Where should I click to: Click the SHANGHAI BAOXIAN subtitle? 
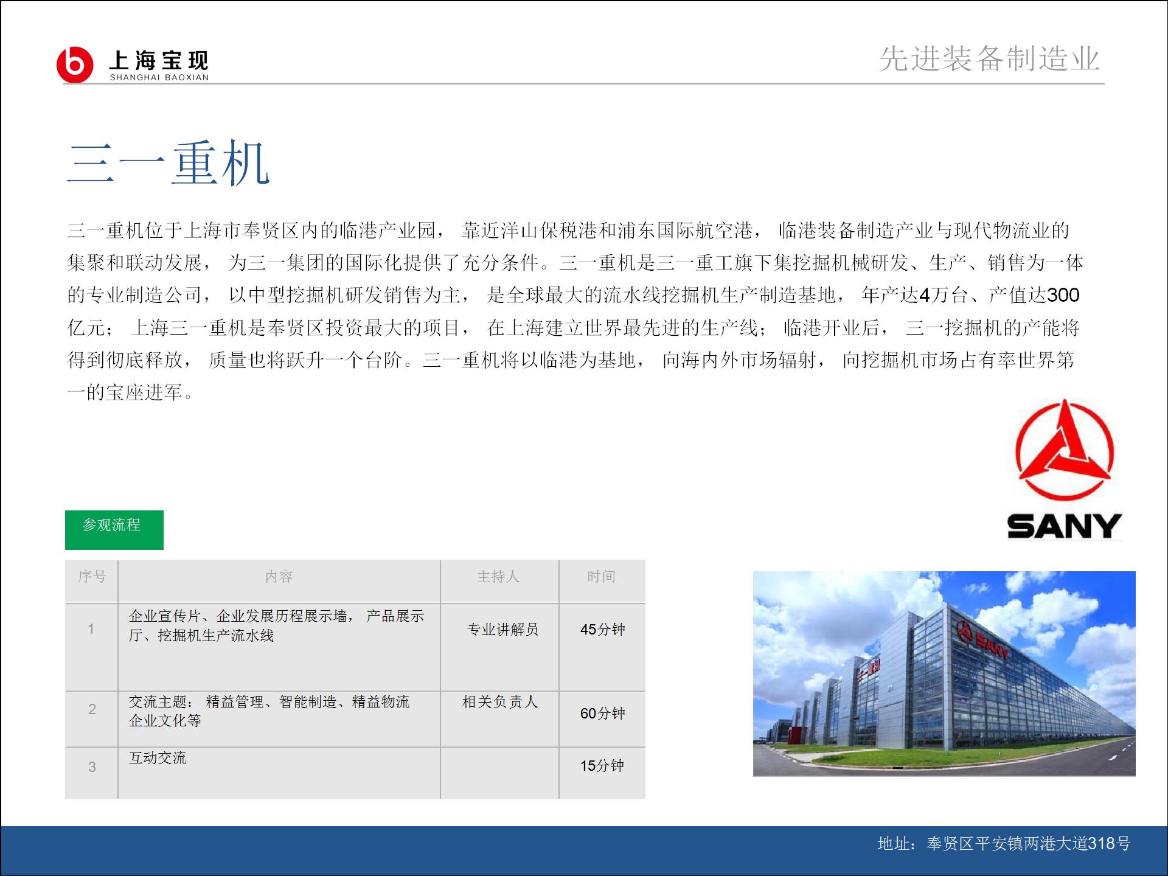point(159,77)
